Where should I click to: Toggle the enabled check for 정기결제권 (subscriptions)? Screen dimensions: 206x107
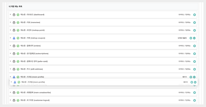tap(18, 54)
